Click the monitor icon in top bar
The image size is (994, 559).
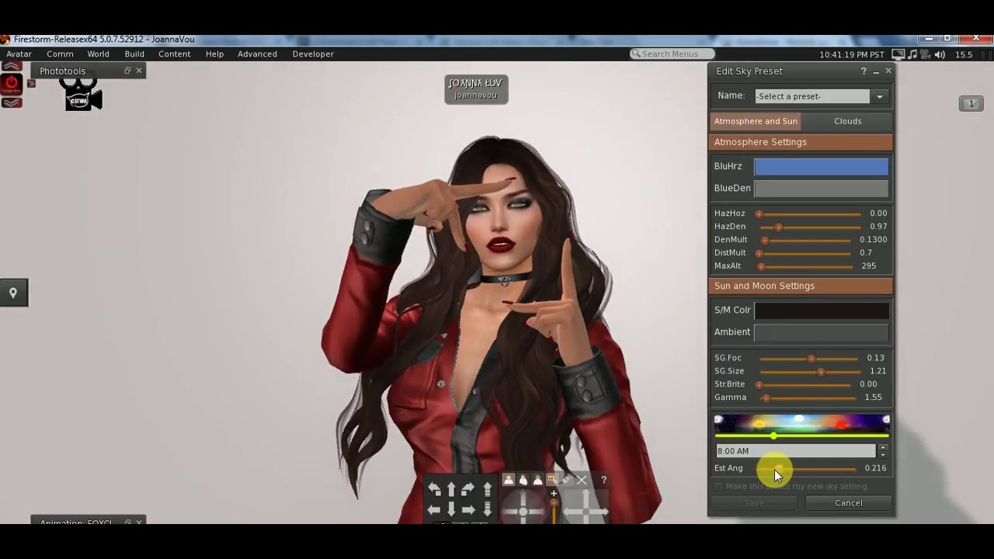tap(898, 54)
